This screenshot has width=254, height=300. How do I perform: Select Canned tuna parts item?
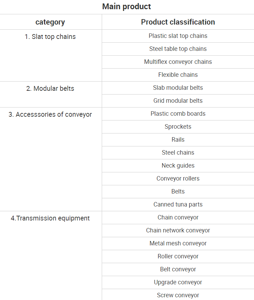point(178,204)
